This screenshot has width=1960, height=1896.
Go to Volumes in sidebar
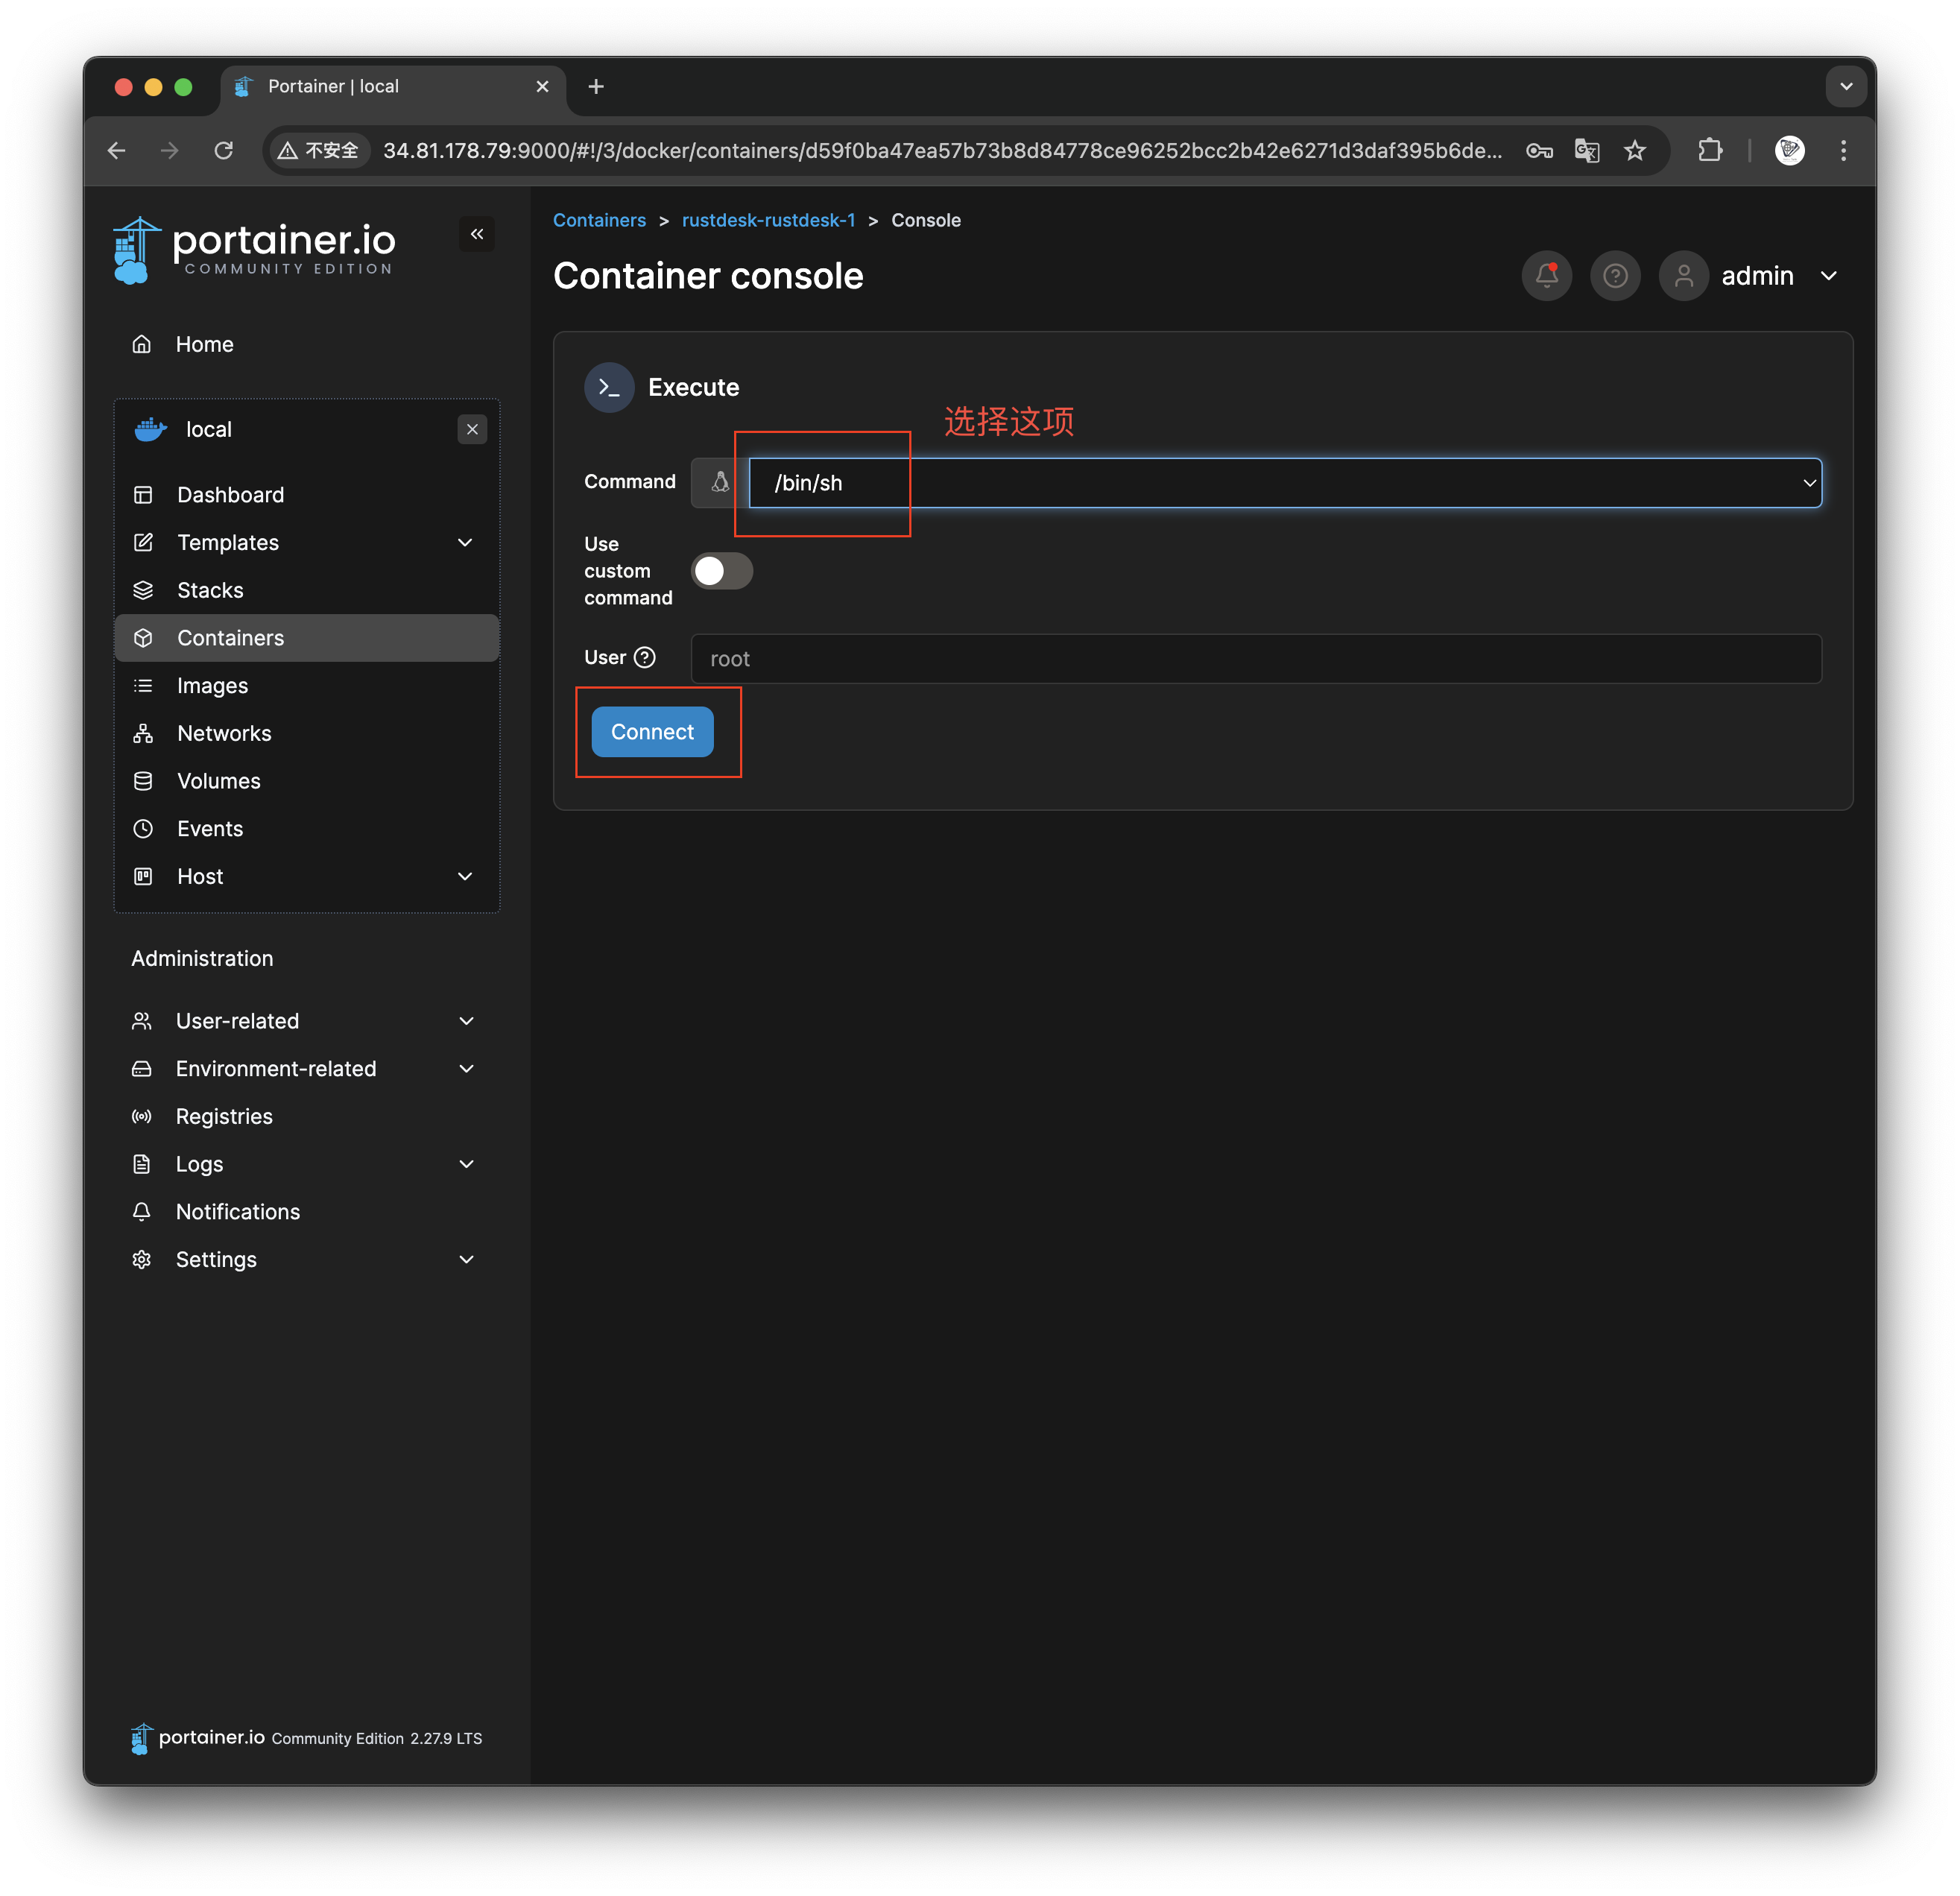click(x=218, y=781)
